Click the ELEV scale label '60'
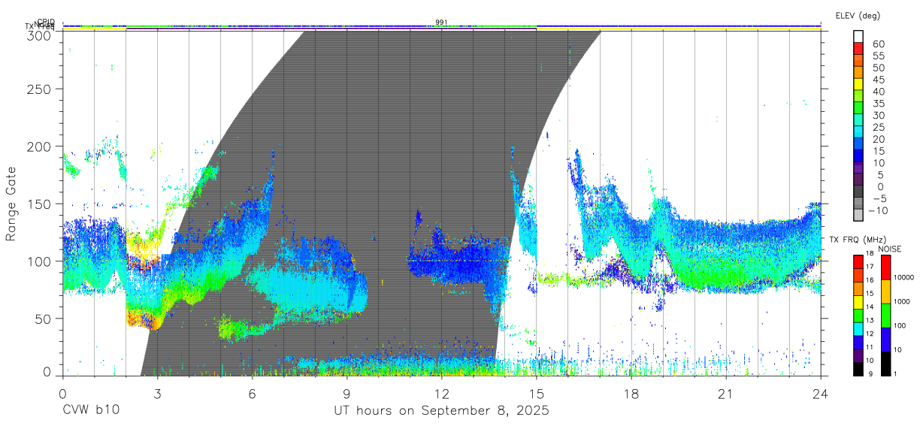Image resolution: width=923 pixels, height=426 pixels. (x=878, y=44)
